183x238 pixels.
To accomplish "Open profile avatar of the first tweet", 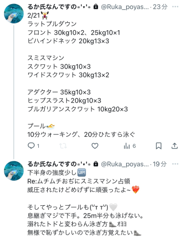I will point(14,13).
